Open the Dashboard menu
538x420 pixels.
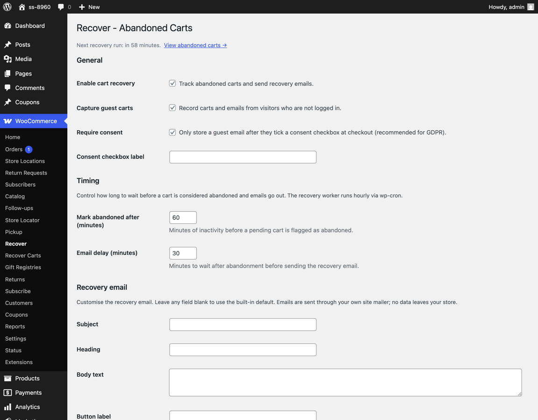[34, 26]
